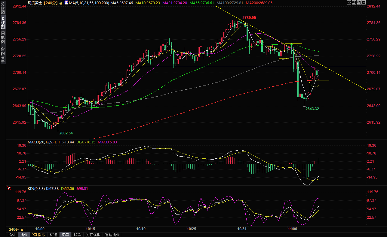Screen dimensions: 387x237
Task: Click the MA indicator chart icon
Action: (66, 3)
